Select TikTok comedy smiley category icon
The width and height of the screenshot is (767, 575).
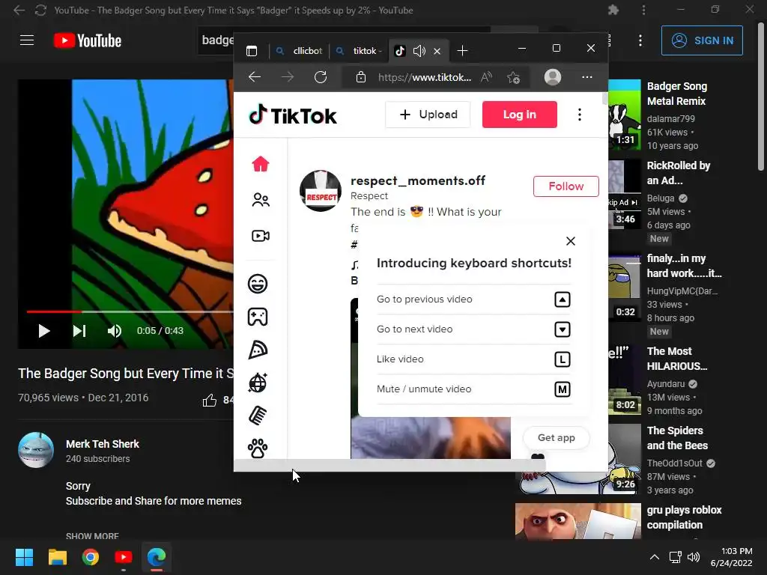click(258, 284)
